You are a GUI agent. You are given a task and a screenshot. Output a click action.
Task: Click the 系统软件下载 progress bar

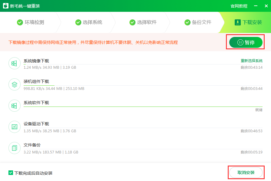click(x=143, y=107)
